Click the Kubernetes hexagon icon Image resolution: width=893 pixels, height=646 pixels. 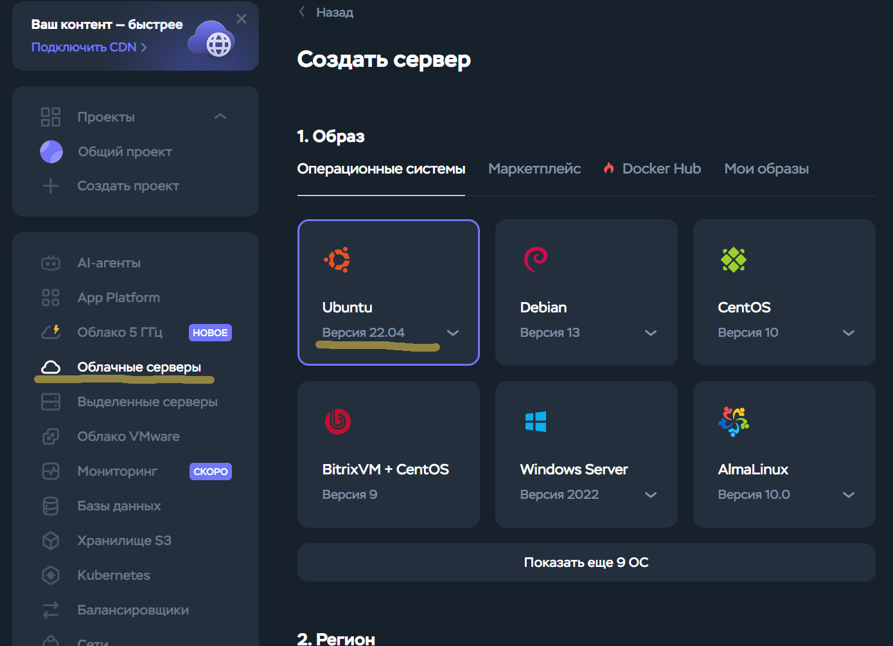point(51,575)
